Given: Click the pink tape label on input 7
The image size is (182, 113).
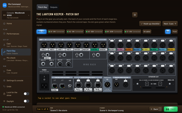Looking at the screenshot, I should point(120,49).
